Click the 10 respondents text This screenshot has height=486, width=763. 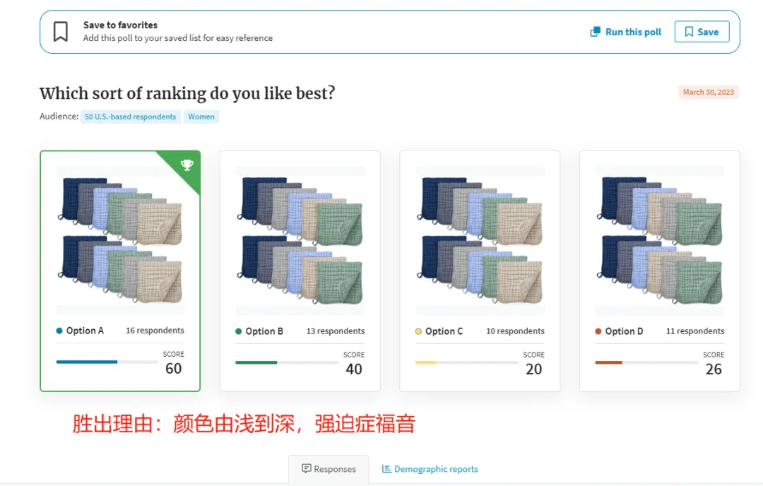tap(515, 331)
